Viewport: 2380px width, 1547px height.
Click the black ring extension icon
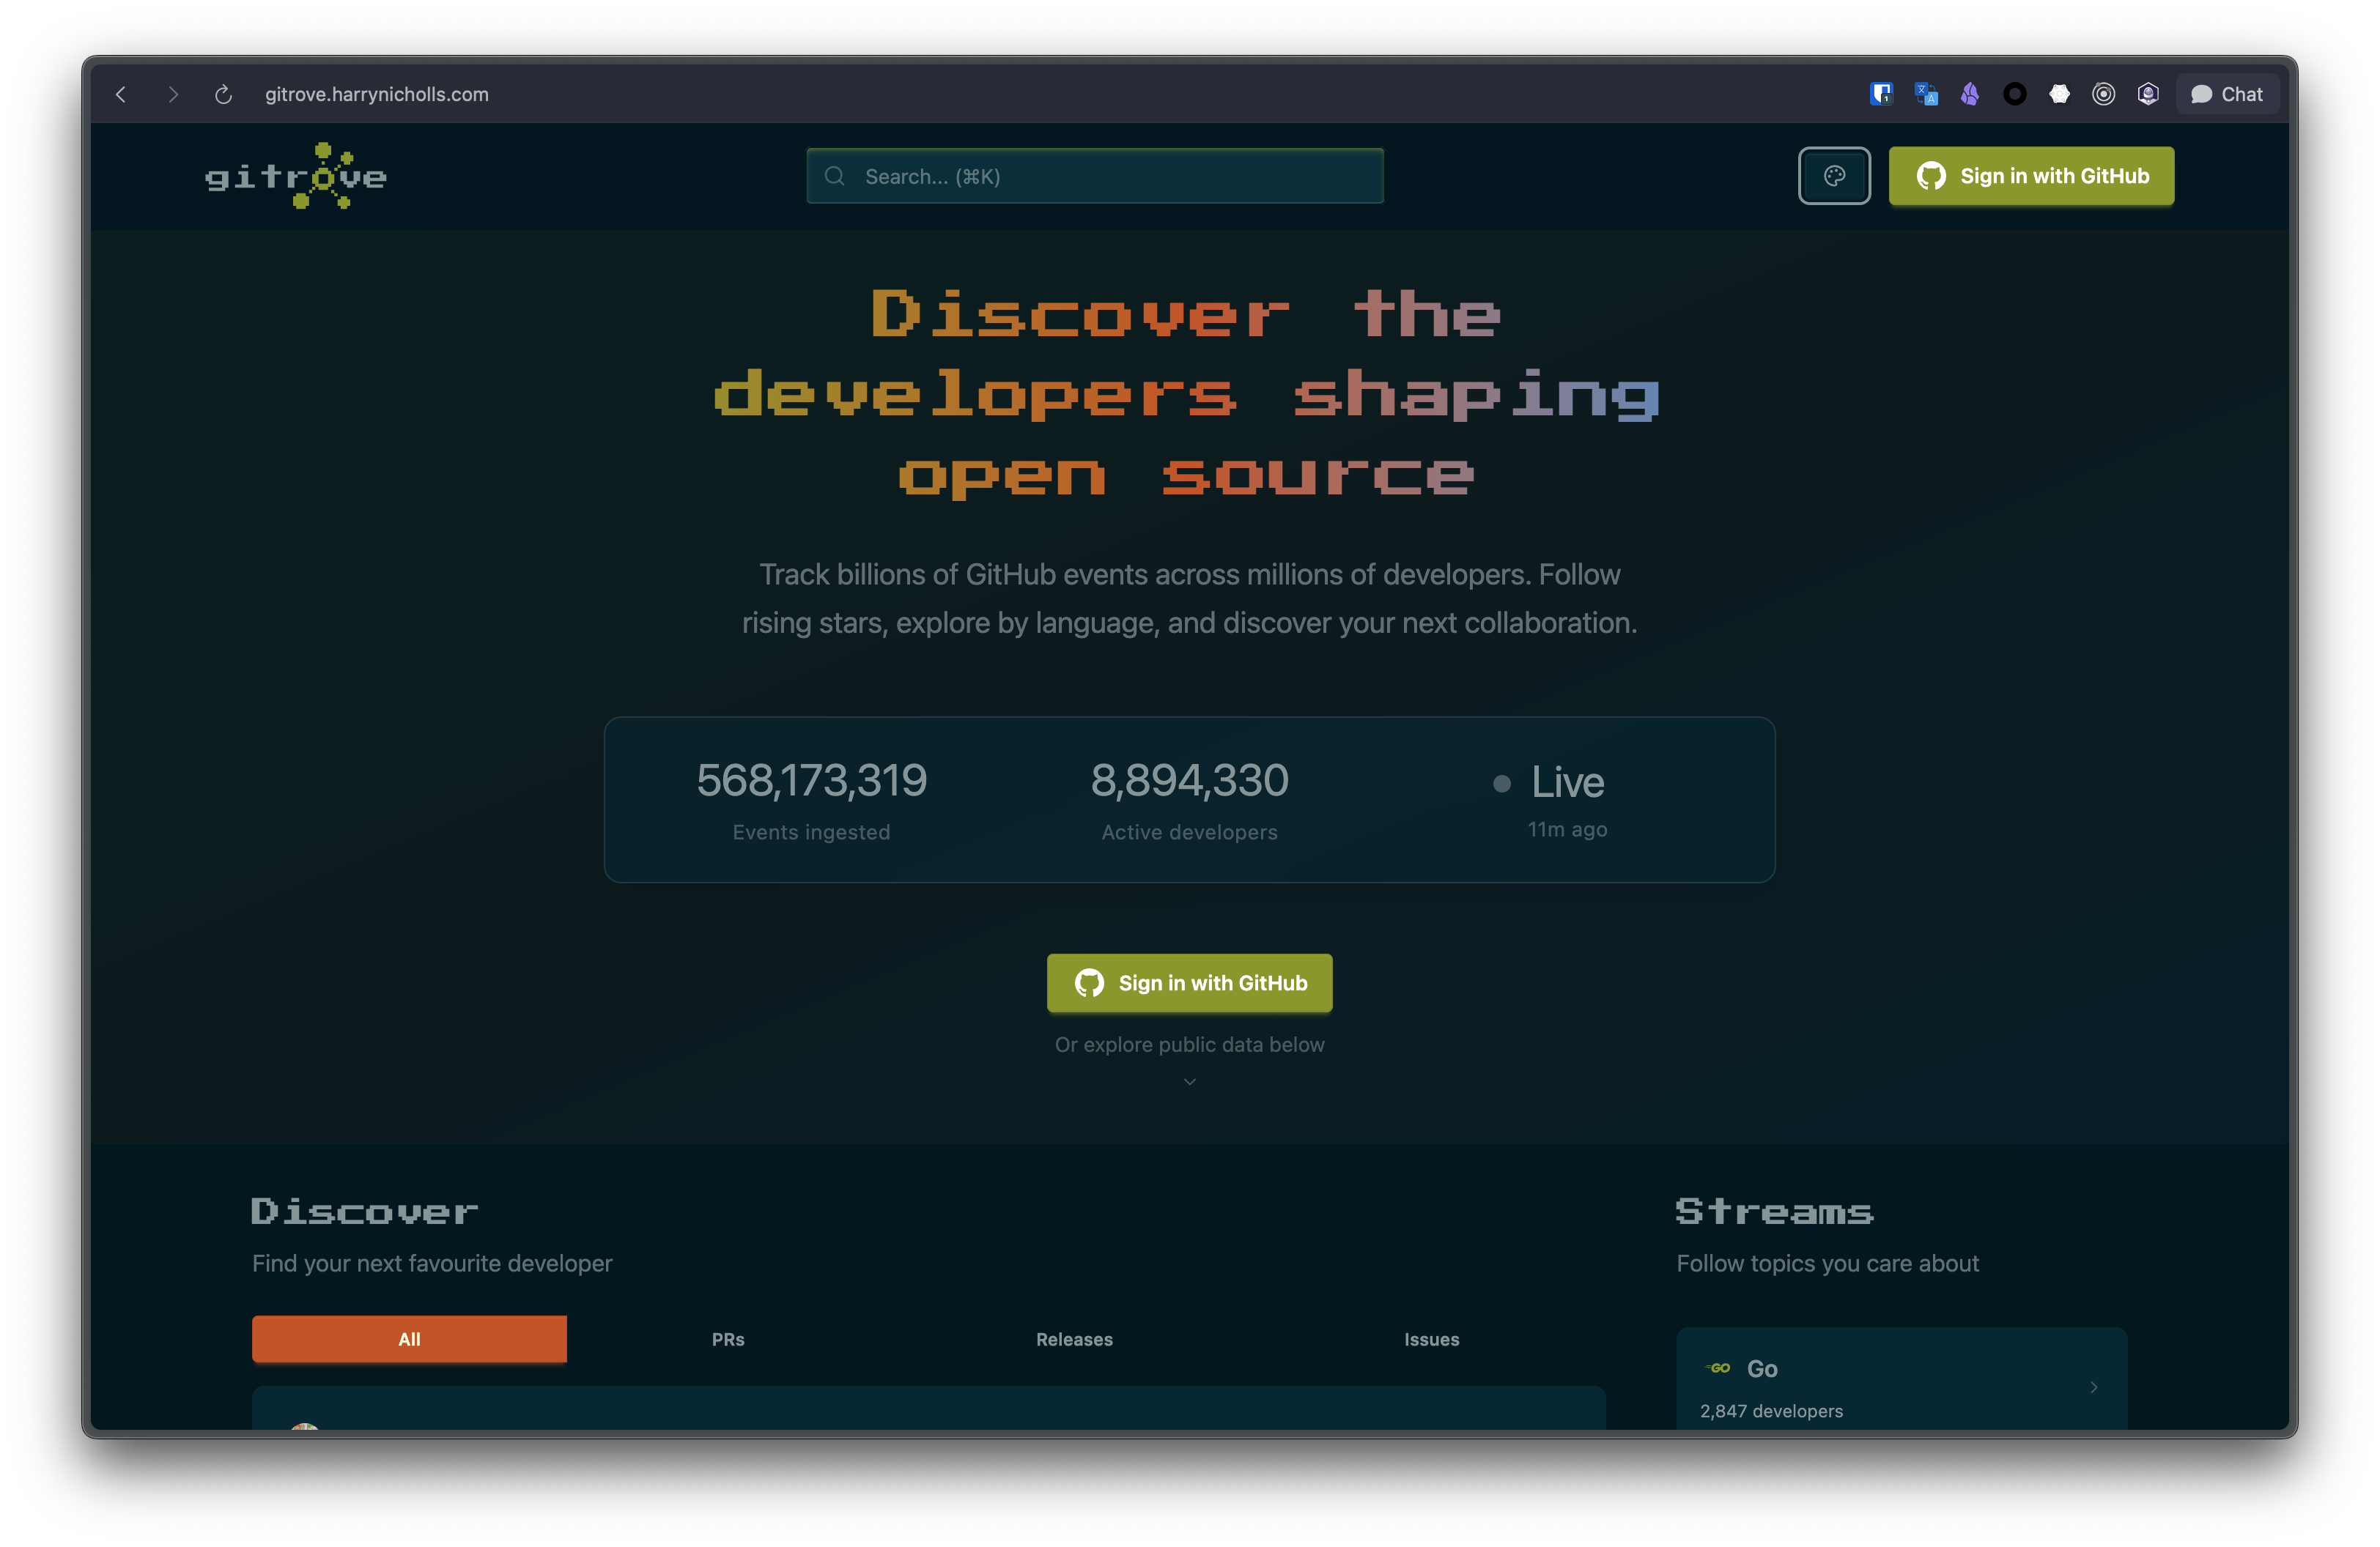pos(2015,94)
